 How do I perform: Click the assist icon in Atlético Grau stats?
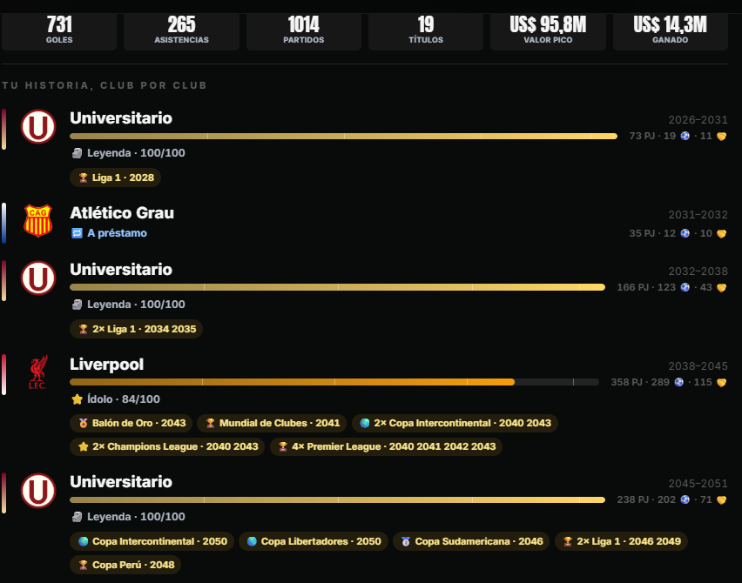pos(722,233)
